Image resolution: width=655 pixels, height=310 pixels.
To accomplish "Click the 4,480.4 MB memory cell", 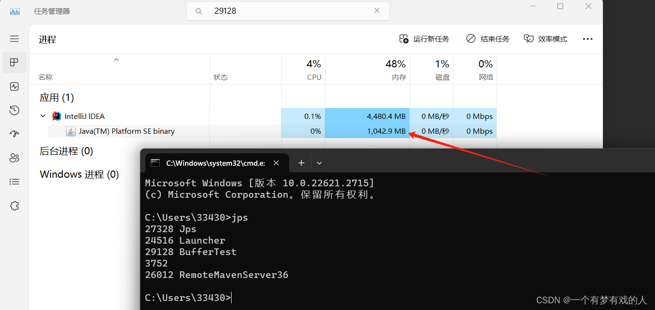I will 367,116.
